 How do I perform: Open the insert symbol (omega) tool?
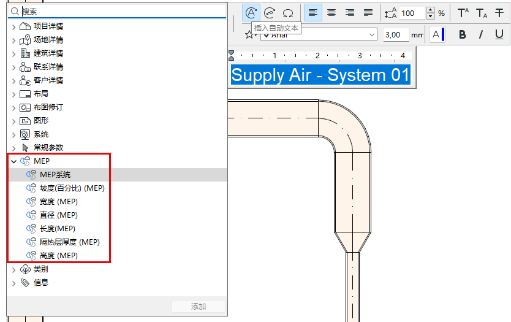pos(288,13)
